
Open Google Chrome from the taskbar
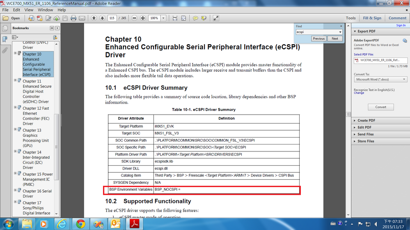point(80,224)
